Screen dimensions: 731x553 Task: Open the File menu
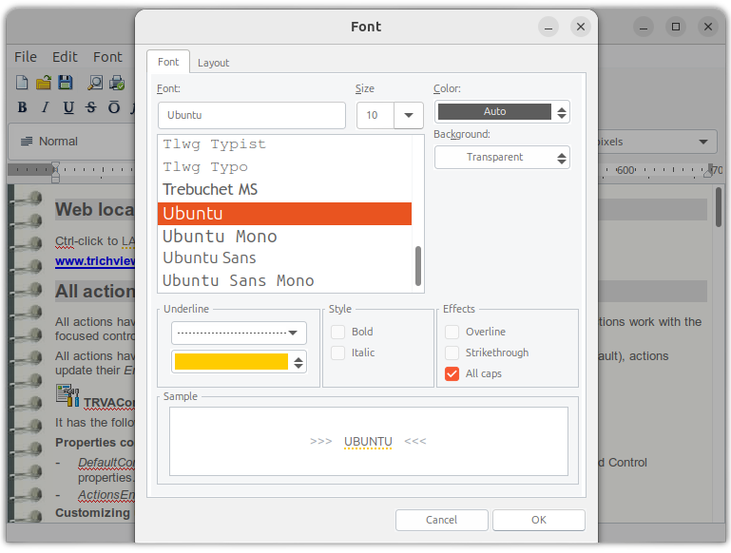pos(26,57)
